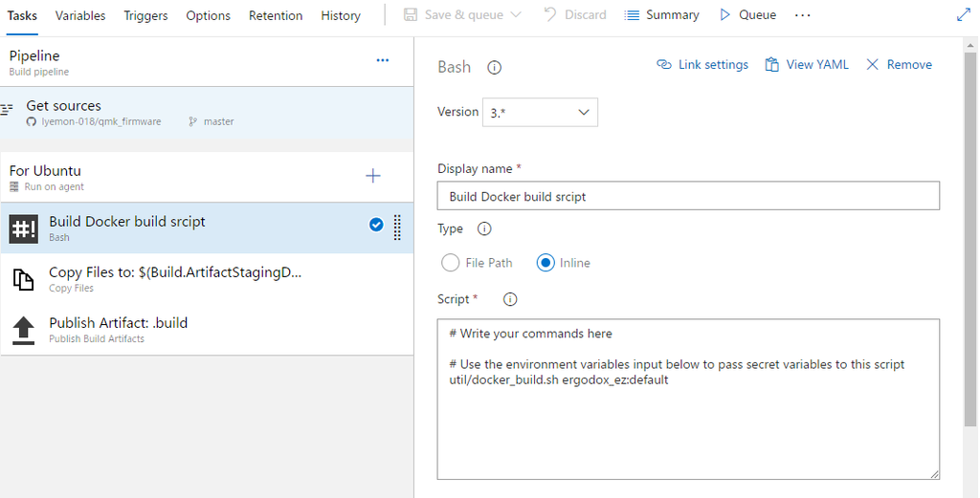Open the Options tab
980x498 pixels.
208,15
